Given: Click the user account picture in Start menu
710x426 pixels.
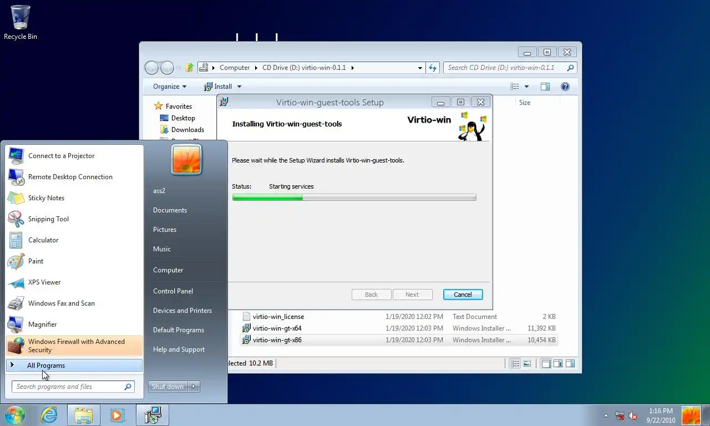Looking at the screenshot, I should (x=186, y=160).
